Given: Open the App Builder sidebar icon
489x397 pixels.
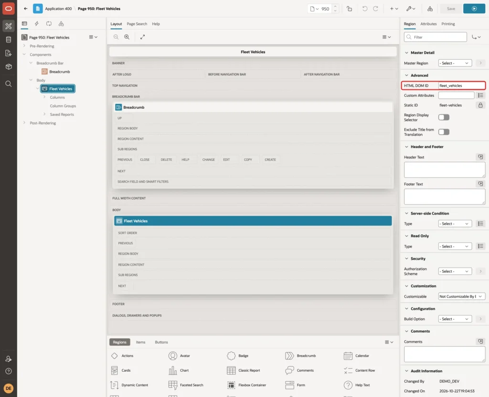Looking at the screenshot, I should click(9, 26).
